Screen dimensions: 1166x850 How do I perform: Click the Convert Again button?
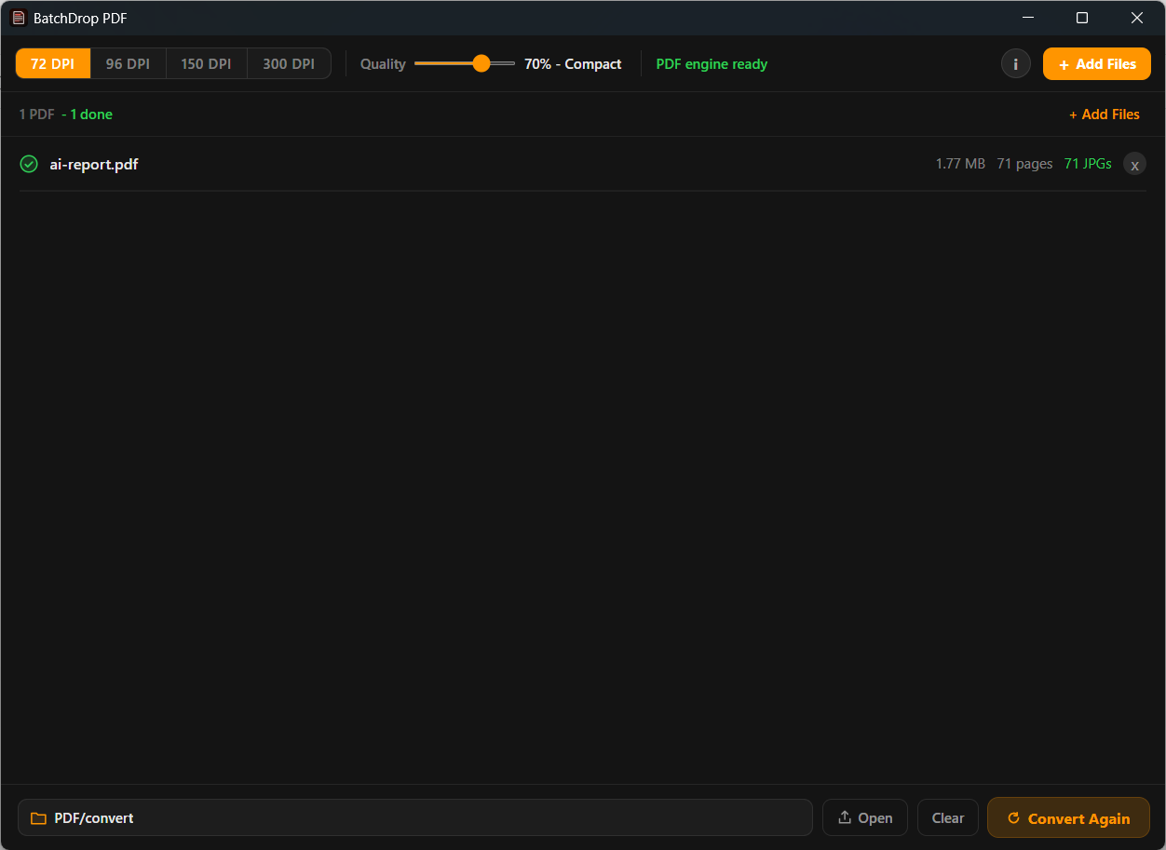coord(1069,817)
